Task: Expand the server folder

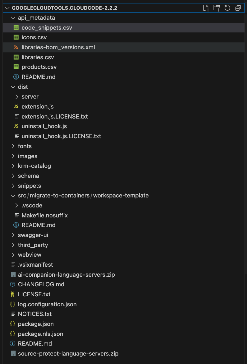Action: 17,97
